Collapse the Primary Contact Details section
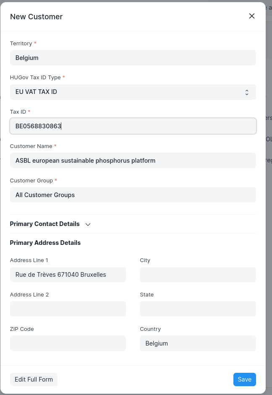Screen dimensions: 272x395 pos(88,224)
